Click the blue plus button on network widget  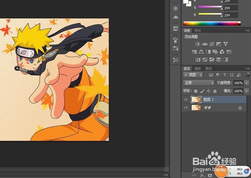coord(247,171)
